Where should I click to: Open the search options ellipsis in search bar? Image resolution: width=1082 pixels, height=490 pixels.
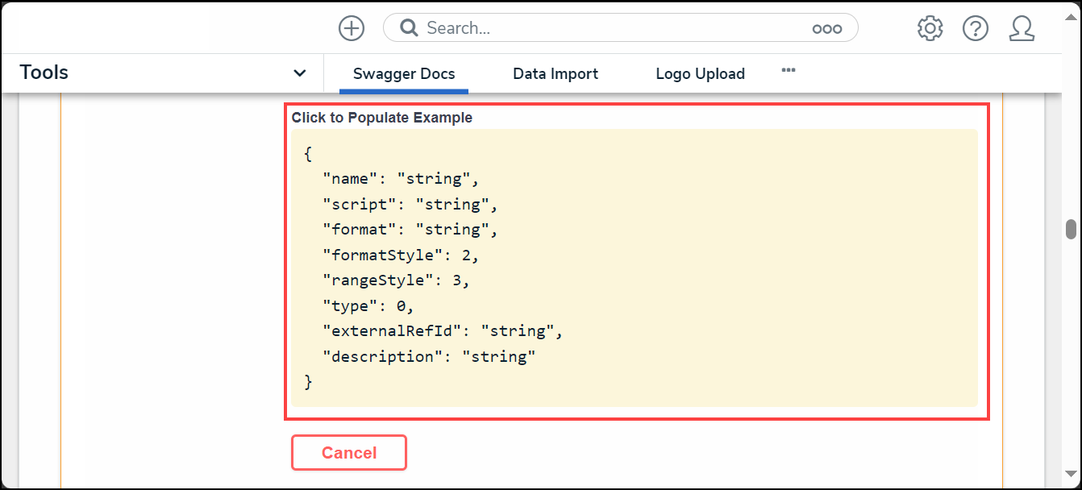(x=826, y=29)
